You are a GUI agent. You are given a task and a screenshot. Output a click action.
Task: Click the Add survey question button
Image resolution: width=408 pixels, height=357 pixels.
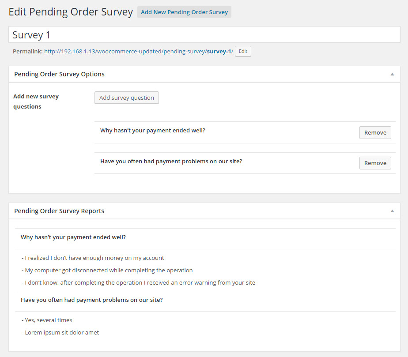(x=126, y=98)
